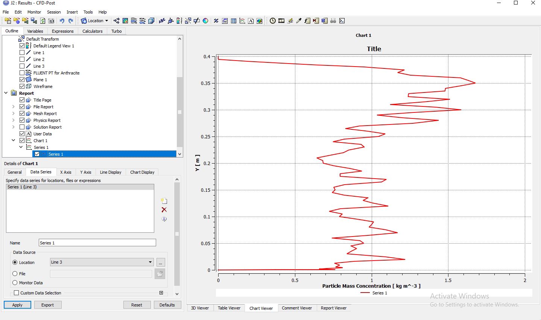The height and width of the screenshot is (320, 541).
Task: Delete the selected data series
Action: (x=164, y=210)
